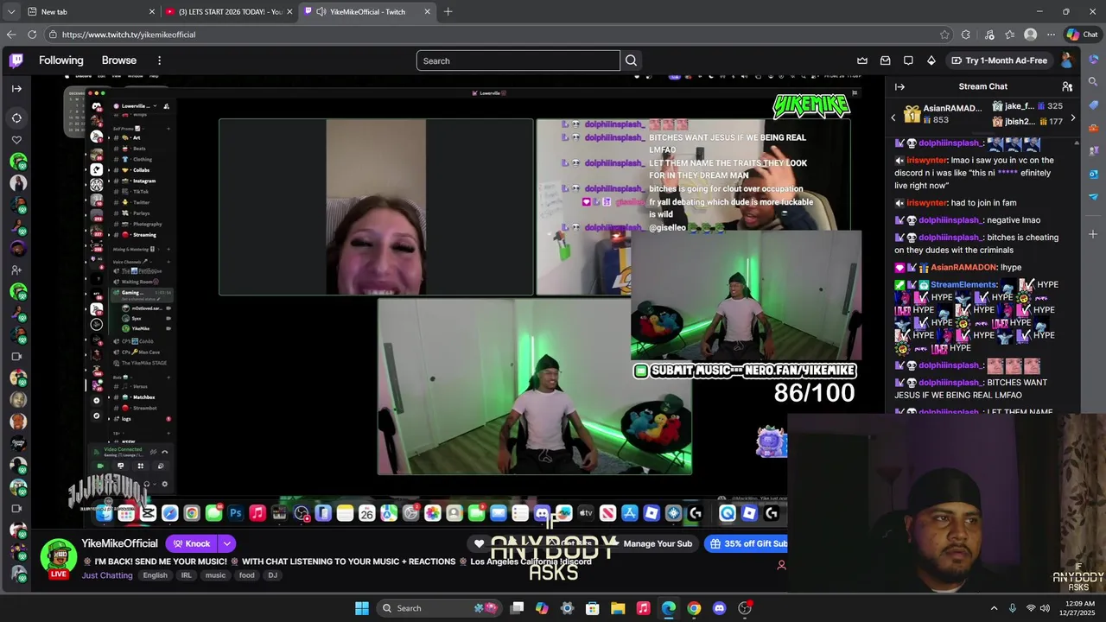Open the Twitch inbox notifications icon

[886, 60]
